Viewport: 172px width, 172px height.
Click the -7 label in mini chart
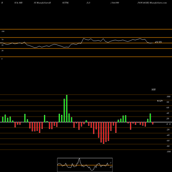110,163
